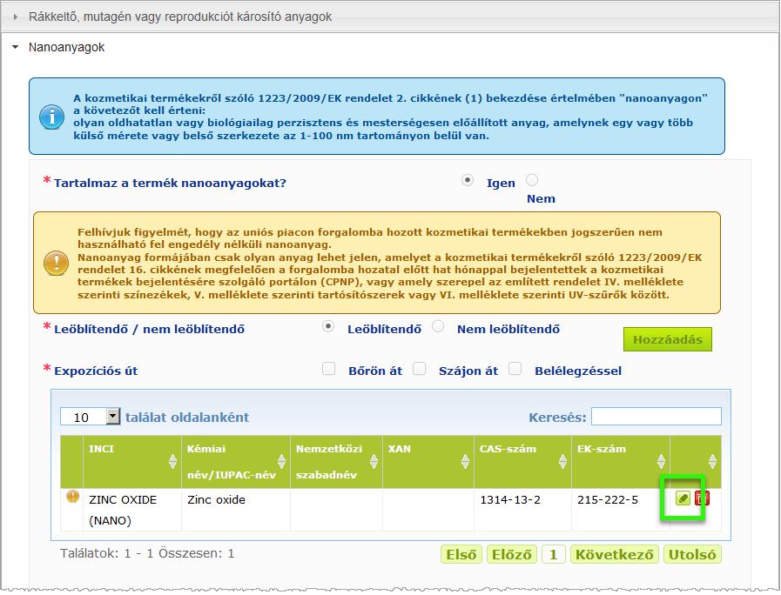Sort table by EK-szám column arrows
The height and width of the screenshot is (595, 781).
click(x=661, y=462)
